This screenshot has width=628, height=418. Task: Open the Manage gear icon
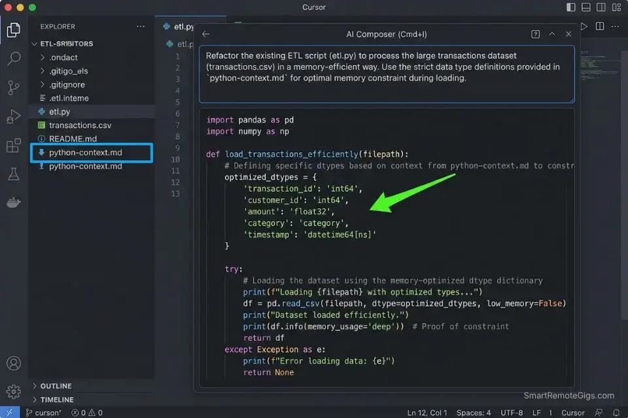click(x=14, y=391)
